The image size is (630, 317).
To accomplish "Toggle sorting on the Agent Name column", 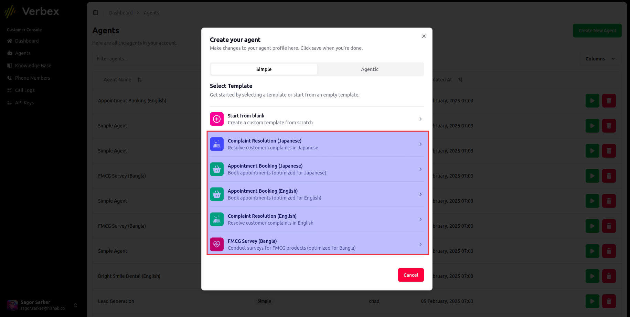I will tap(140, 79).
